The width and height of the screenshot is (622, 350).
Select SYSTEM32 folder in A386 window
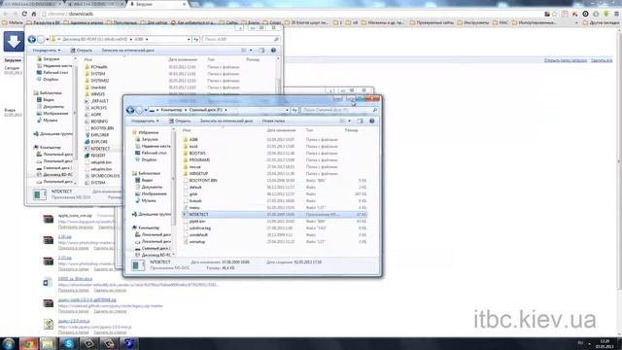click(99, 81)
